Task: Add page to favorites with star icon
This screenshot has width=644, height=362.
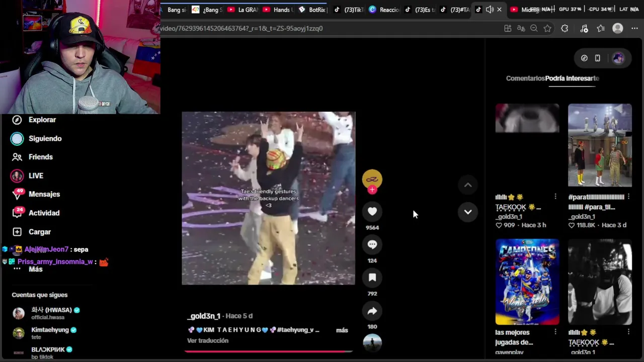Action: [547, 29]
